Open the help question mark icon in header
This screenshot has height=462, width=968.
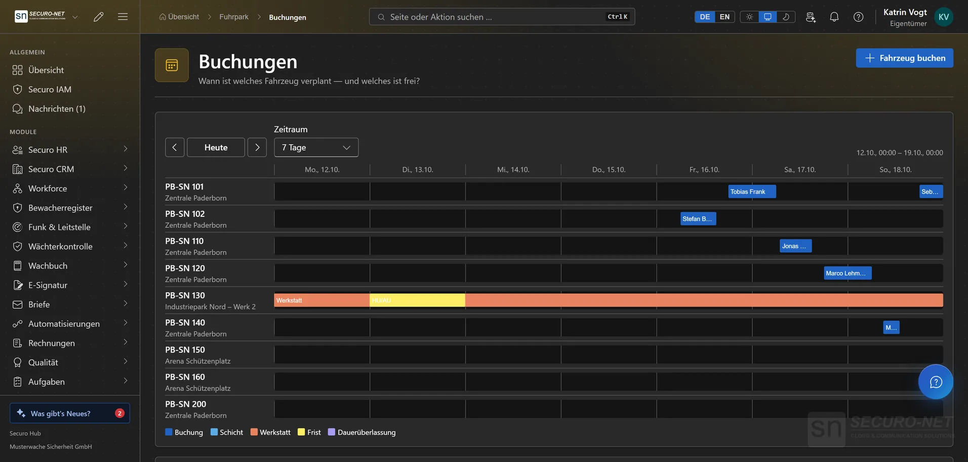point(858,17)
